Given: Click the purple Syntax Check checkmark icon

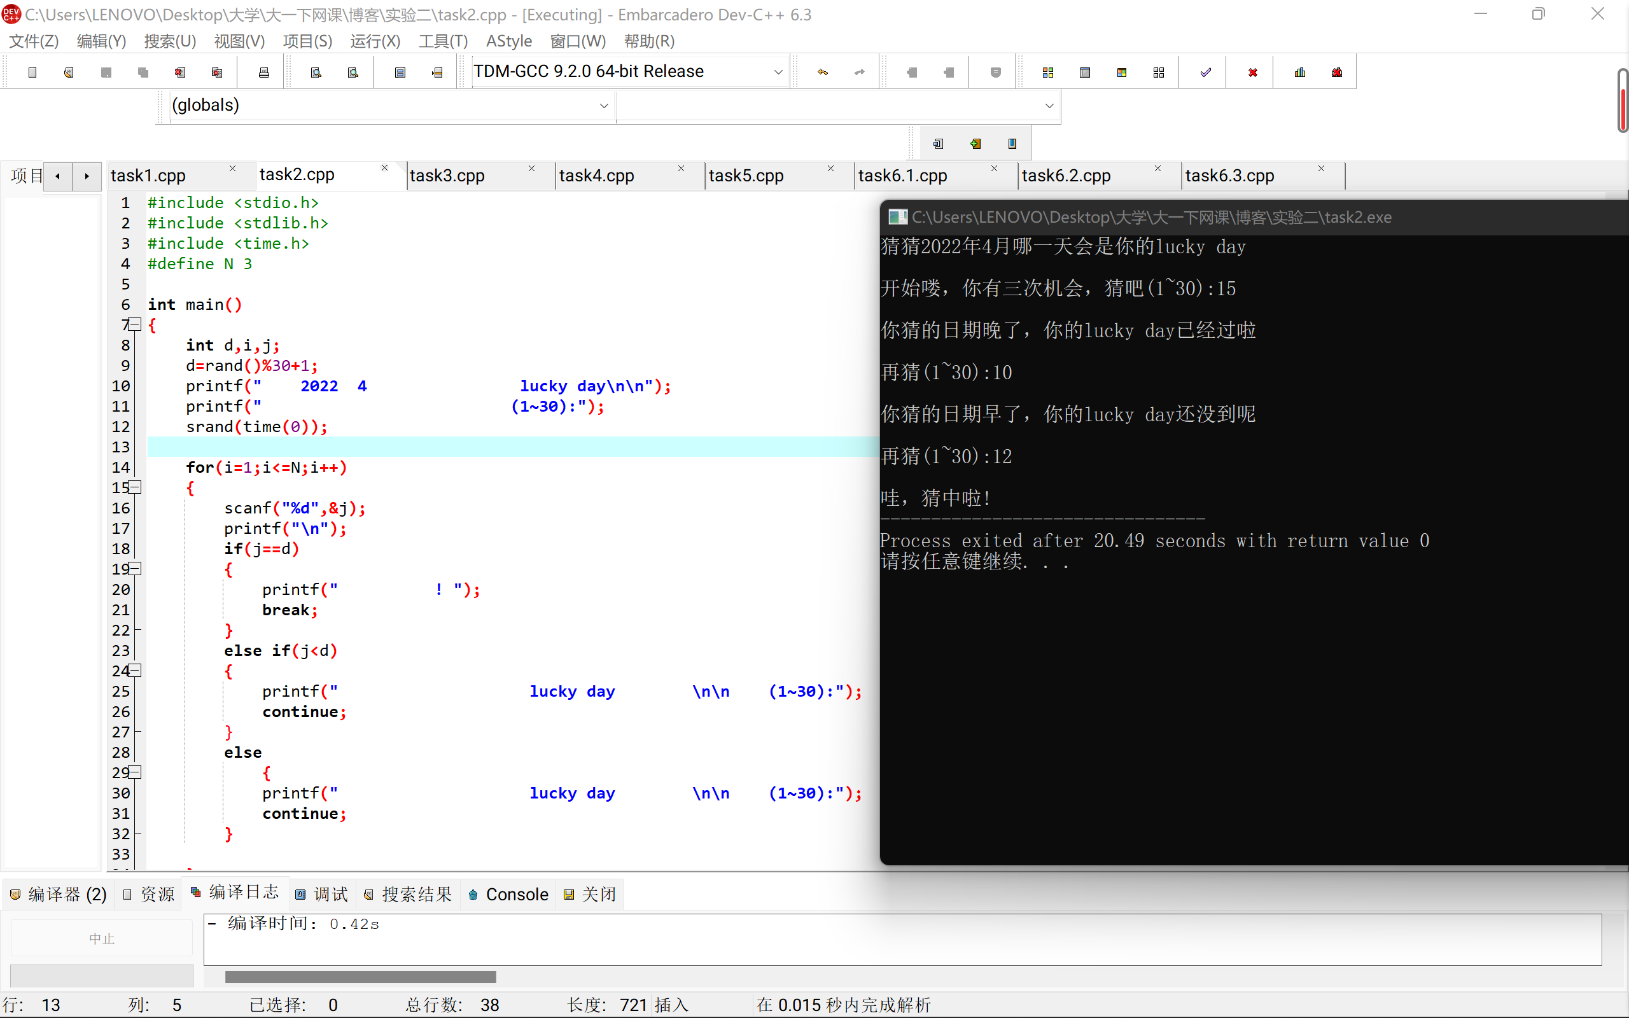Looking at the screenshot, I should 1205,72.
